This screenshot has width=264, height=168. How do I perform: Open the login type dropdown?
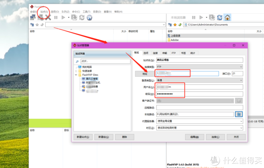[200, 80]
